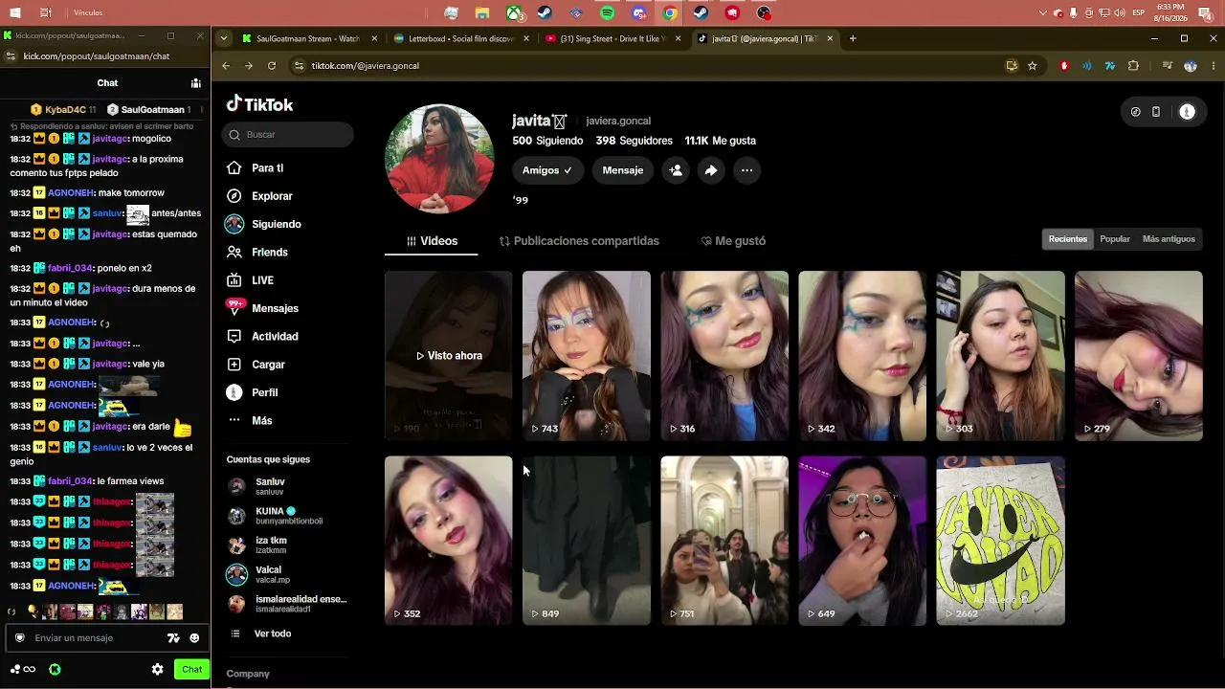Open the 7TV emote menu in chat
Image resolution: width=1225 pixels, height=689 pixels.
[173, 638]
